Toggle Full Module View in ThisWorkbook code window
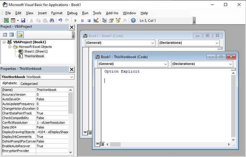This screenshot has height=157, width=246. tap(102, 144)
